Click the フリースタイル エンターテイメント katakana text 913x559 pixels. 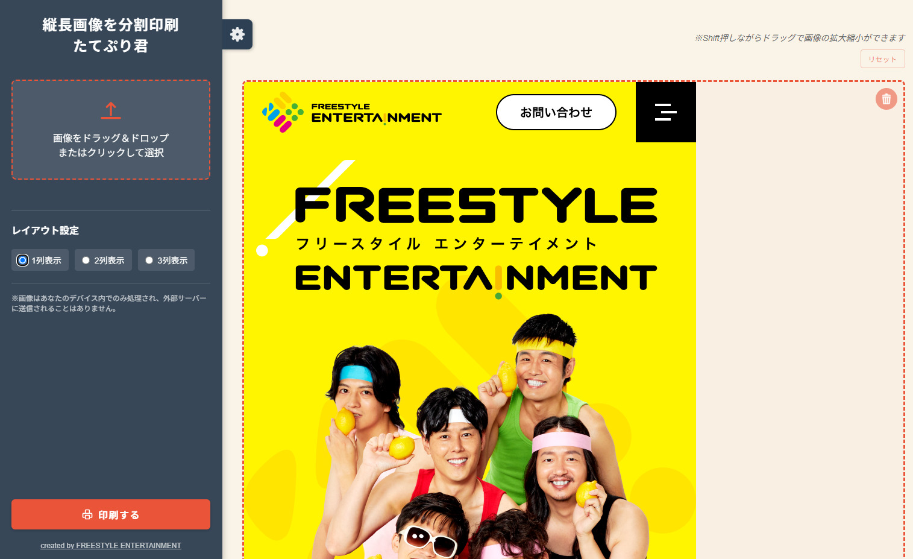pyautogui.click(x=447, y=244)
